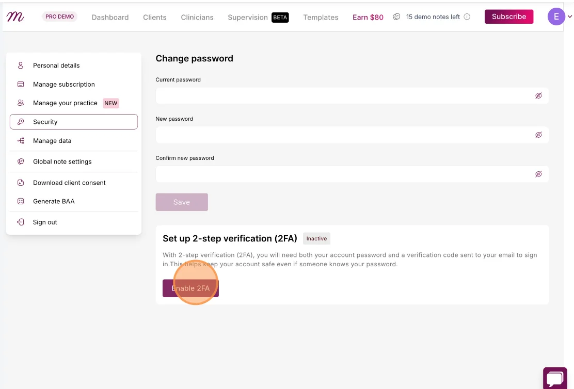This screenshot has height=389, width=574.
Task: Show the current password characters
Action: [x=538, y=96]
